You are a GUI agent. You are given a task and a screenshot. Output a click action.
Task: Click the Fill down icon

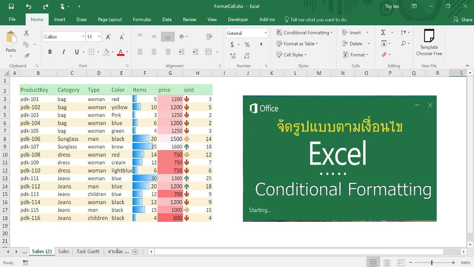[384, 43]
